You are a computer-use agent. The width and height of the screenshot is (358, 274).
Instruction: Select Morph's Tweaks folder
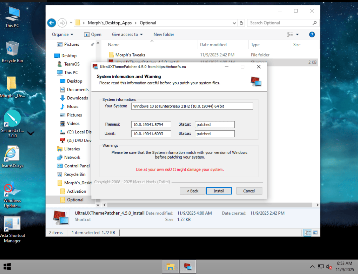pyautogui.click(x=130, y=55)
